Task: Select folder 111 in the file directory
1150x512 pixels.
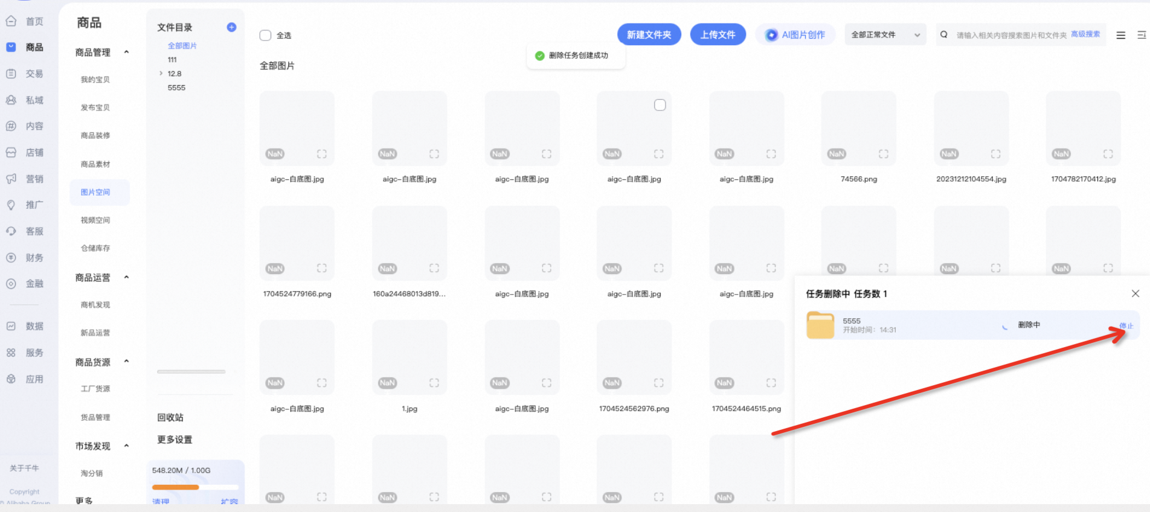Action: point(172,60)
